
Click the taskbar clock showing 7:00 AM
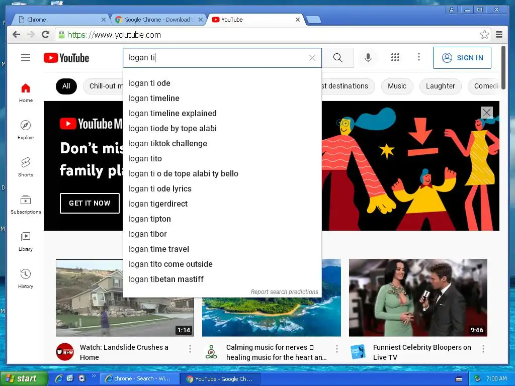496,378
